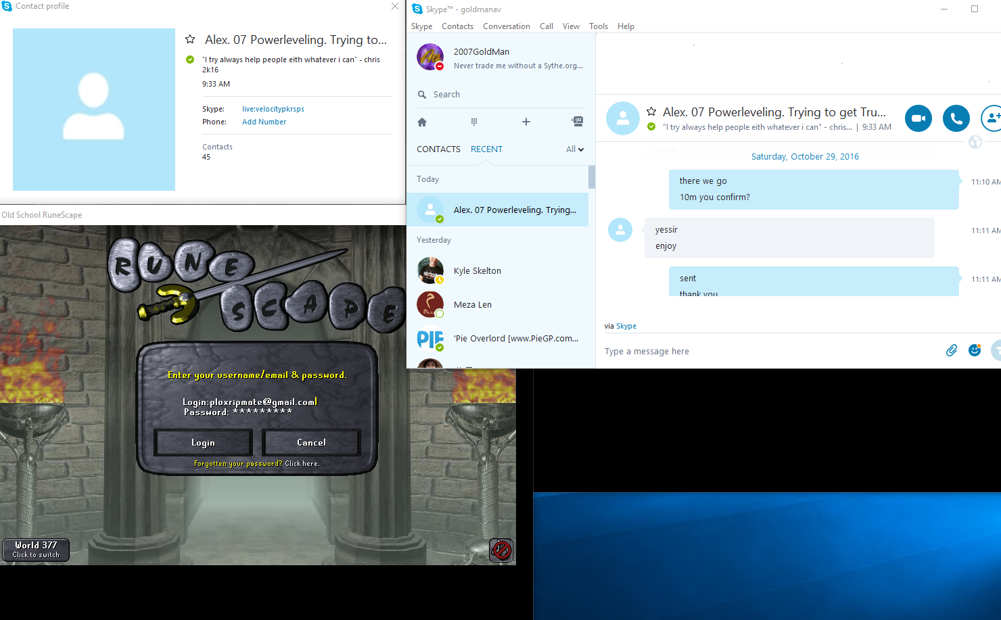Focus the Type a message here box
The height and width of the screenshot is (620, 1001).
pos(770,352)
